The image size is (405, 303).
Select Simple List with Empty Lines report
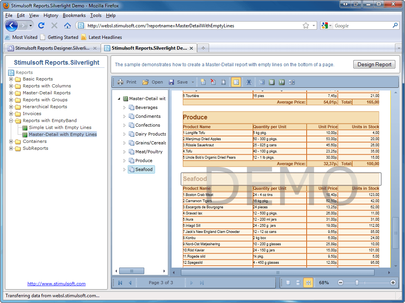pyautogui.click(x=60, y=127)
